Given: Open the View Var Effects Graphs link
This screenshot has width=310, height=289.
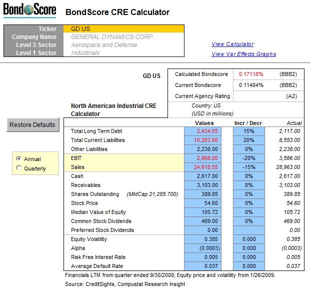Looking at the screenshot, I should [x=244, y=54].
